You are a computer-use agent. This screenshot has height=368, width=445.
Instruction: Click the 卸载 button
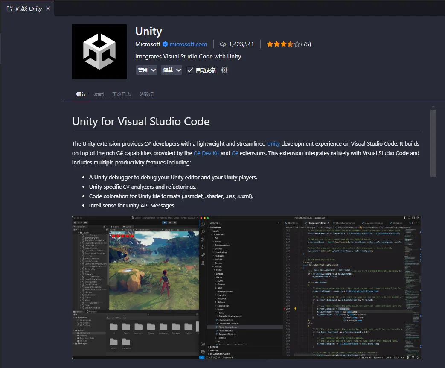tap(168, 70)
